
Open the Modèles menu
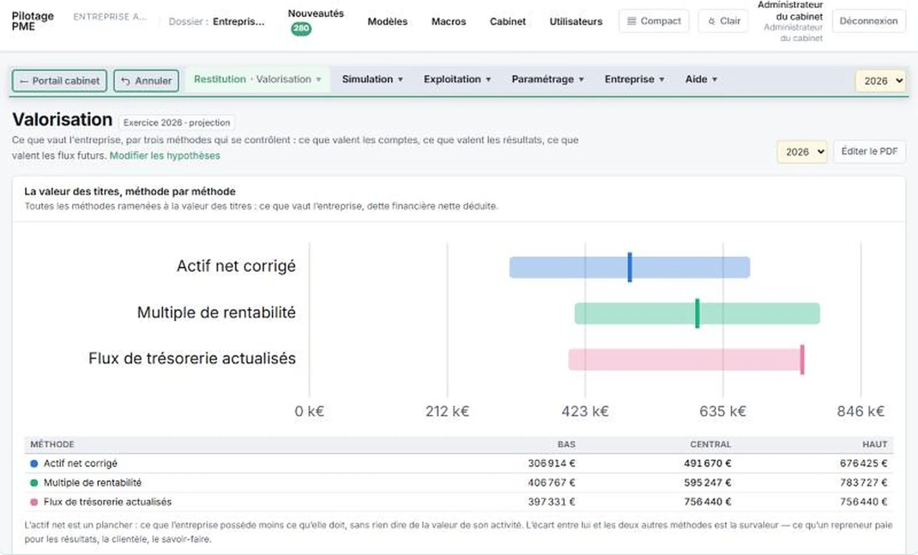click(387, 21)
